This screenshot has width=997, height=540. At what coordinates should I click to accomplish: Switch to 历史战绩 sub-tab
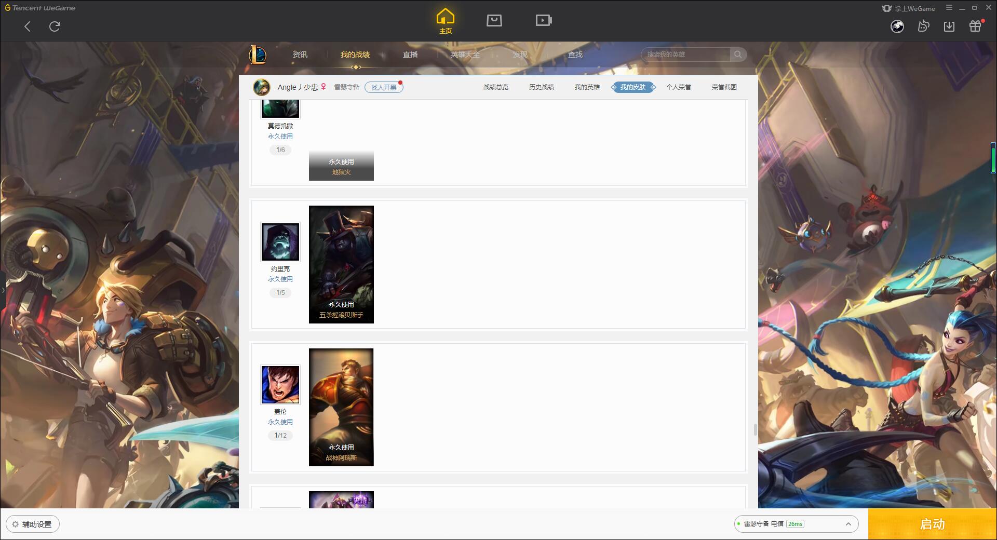(542, 87)
